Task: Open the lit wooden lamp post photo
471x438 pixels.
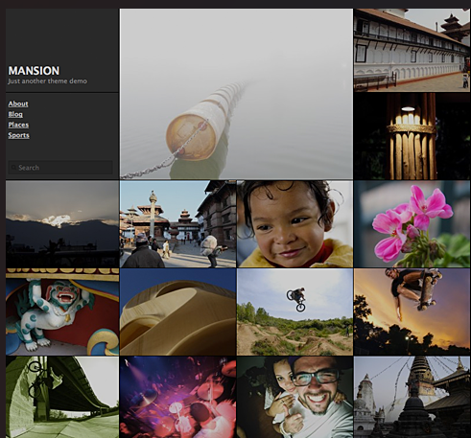Action: [412, 136]
